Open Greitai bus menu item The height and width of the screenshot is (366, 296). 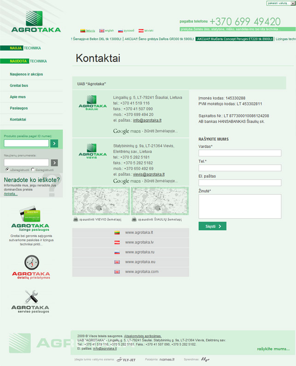(x=19, y=86)
